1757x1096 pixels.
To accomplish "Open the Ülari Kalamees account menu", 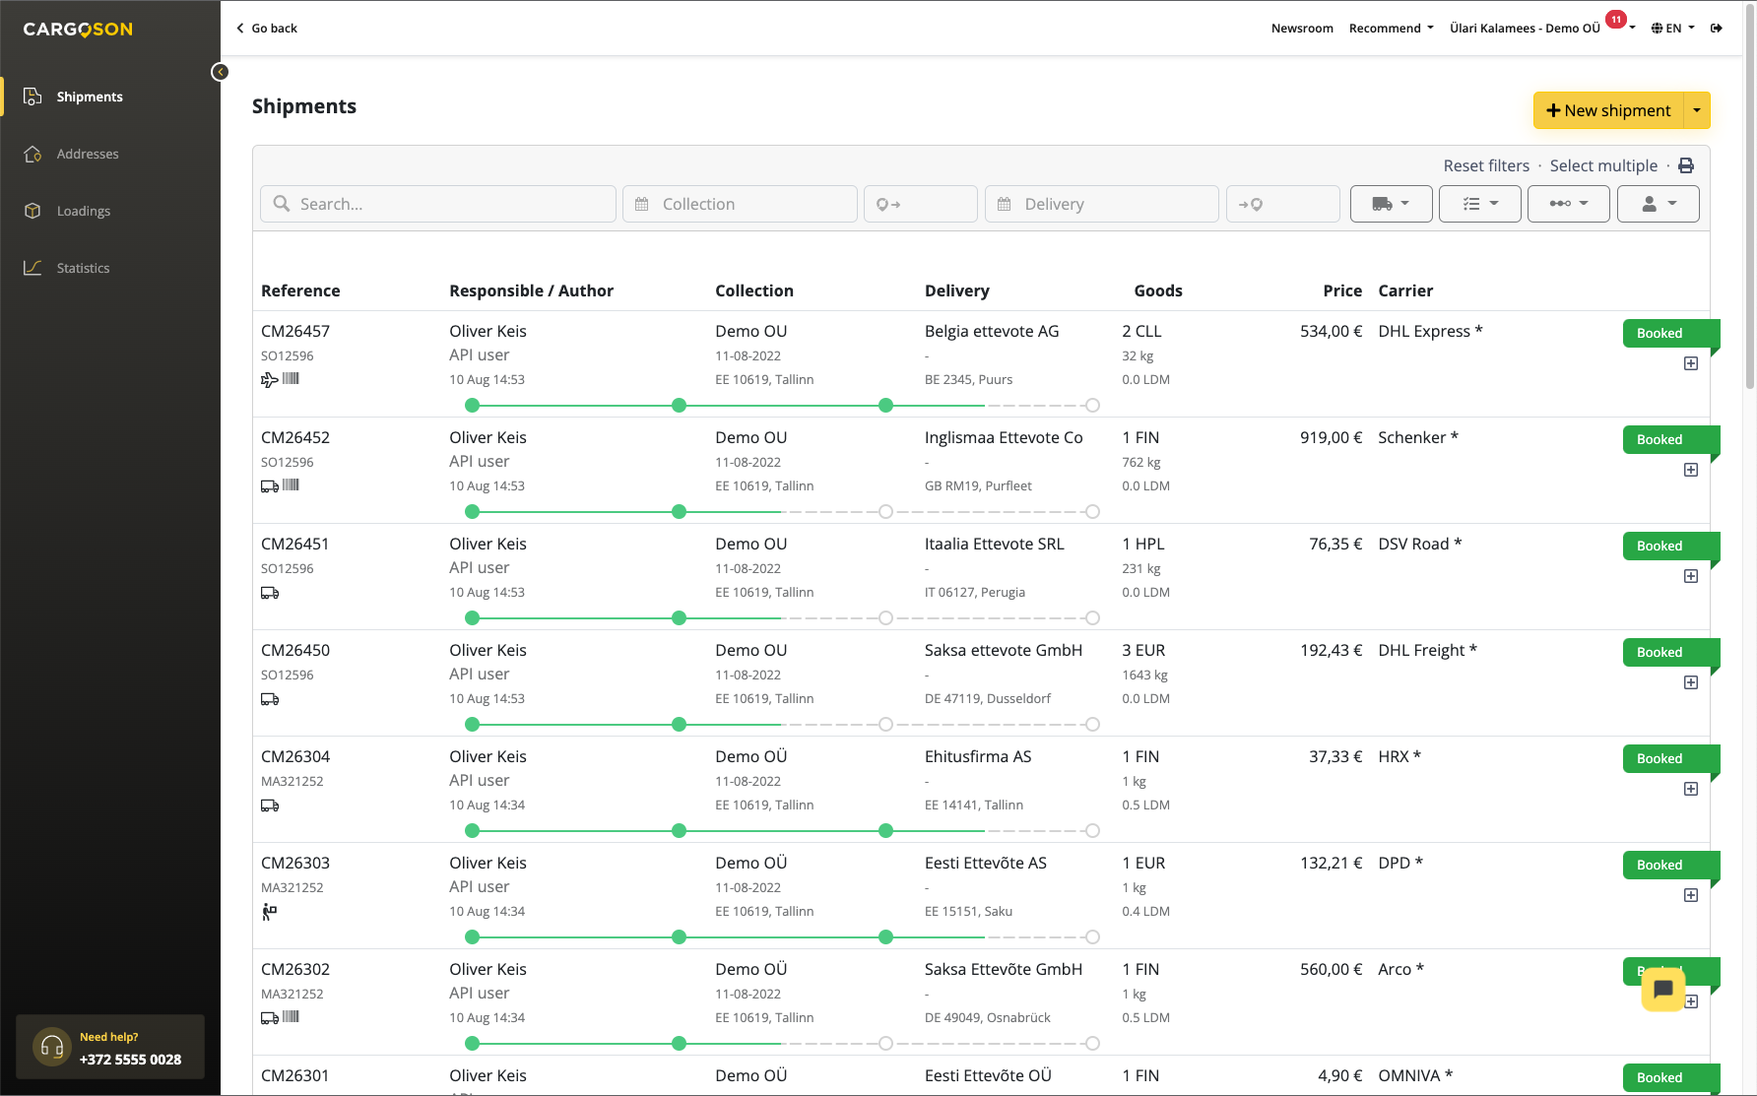I will pyautogui.click(x=1525, y=29).
